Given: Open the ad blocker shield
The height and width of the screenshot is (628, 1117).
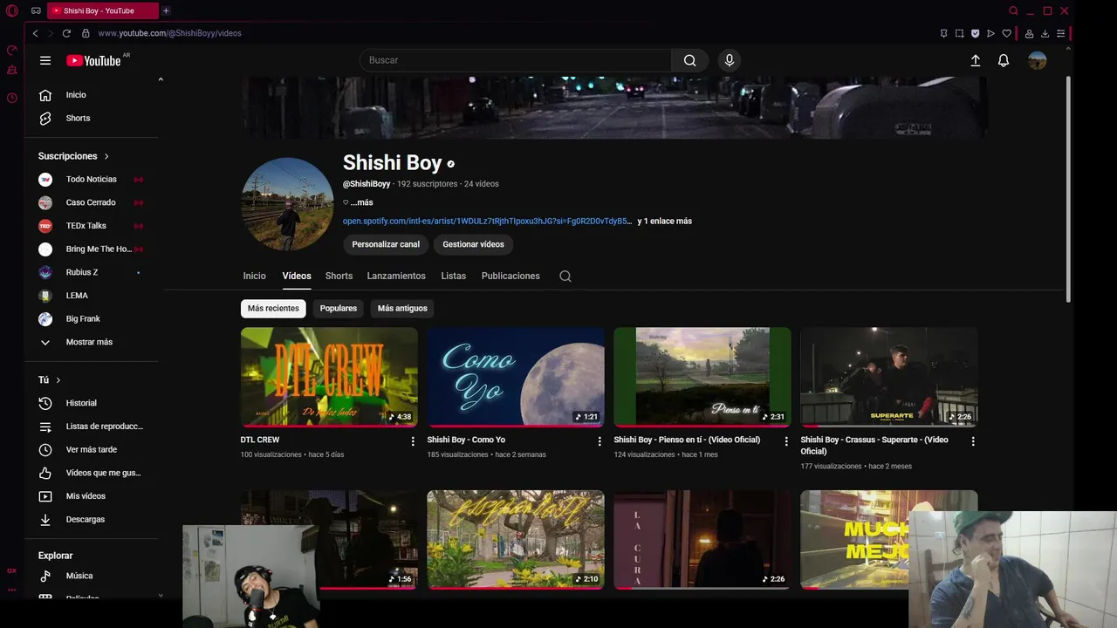Looking at the screenshot, I should [x=975, y=33].
